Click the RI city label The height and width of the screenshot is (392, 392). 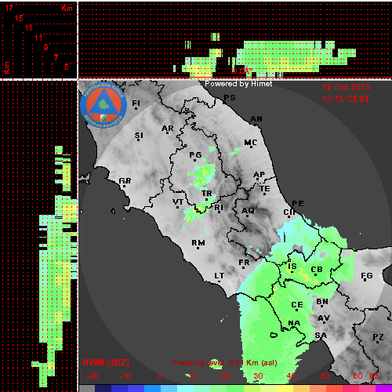pos(219,208)
